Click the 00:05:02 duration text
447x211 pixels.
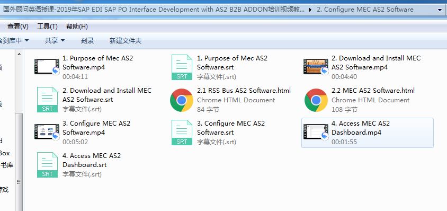pos(75,142)
